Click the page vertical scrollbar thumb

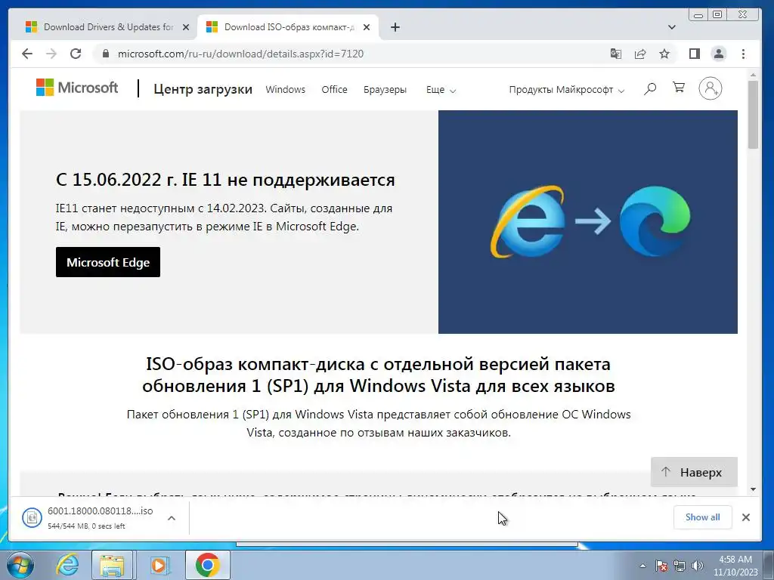pos(753,115)
